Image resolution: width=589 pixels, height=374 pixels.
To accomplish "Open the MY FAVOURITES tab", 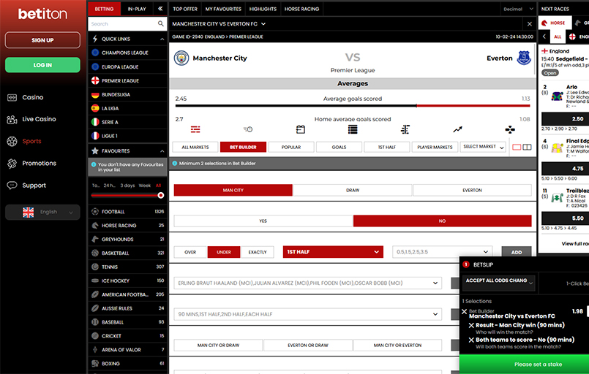I will (223, 9).
